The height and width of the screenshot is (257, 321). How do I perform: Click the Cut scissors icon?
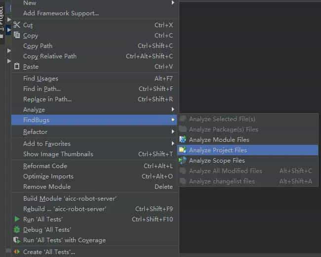point(17,25)
